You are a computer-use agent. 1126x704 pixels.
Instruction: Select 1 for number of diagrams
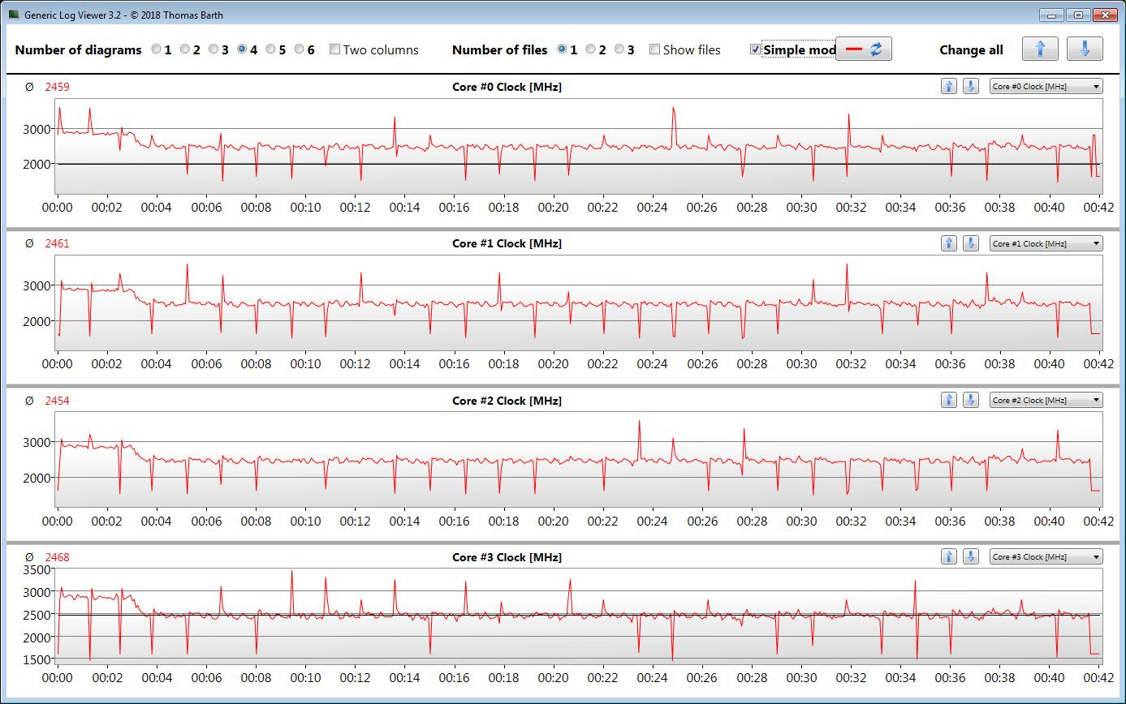tap(157, 49)
